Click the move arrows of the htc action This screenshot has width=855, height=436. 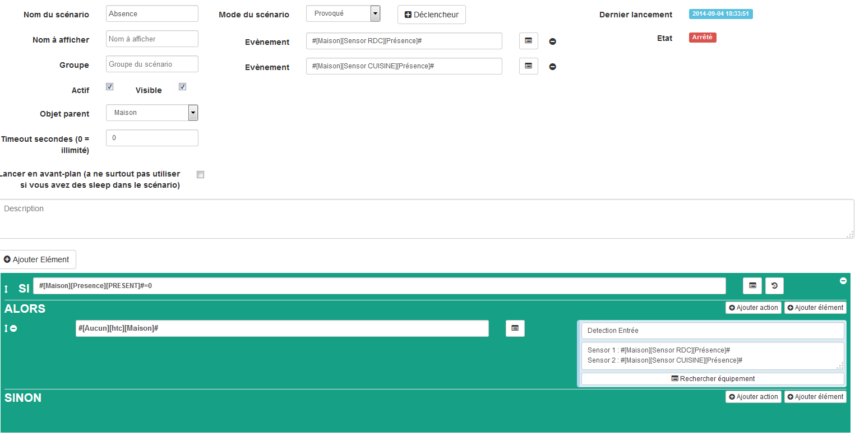[6, 328]
